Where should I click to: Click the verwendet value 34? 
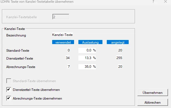click(68, 58)
